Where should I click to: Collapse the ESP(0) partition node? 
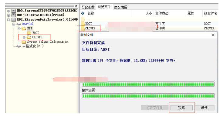[14, 24]
